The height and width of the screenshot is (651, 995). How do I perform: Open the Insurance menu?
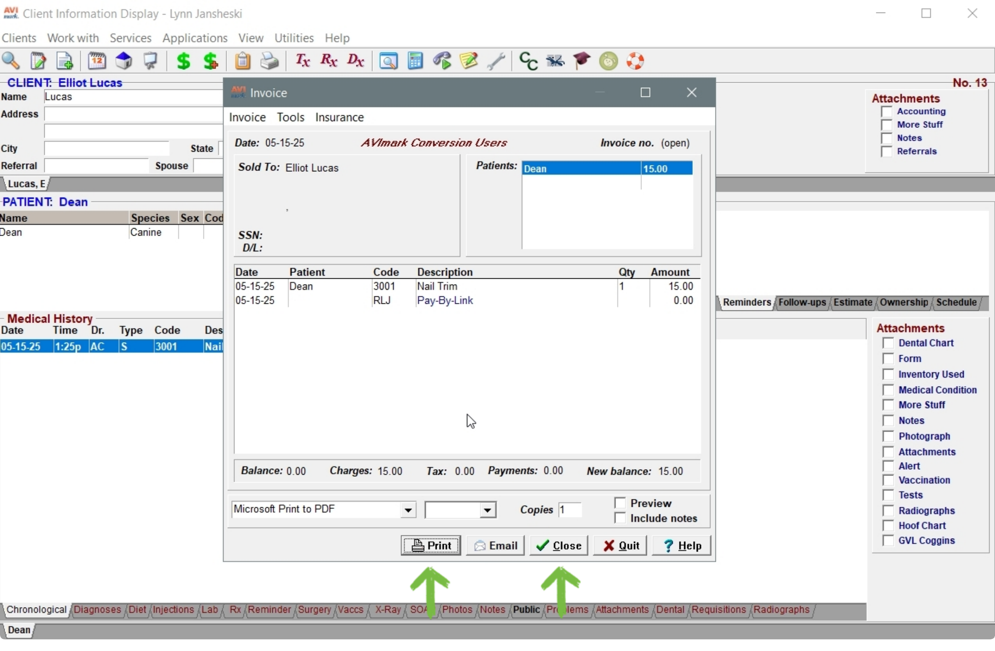tap(339, 117)
